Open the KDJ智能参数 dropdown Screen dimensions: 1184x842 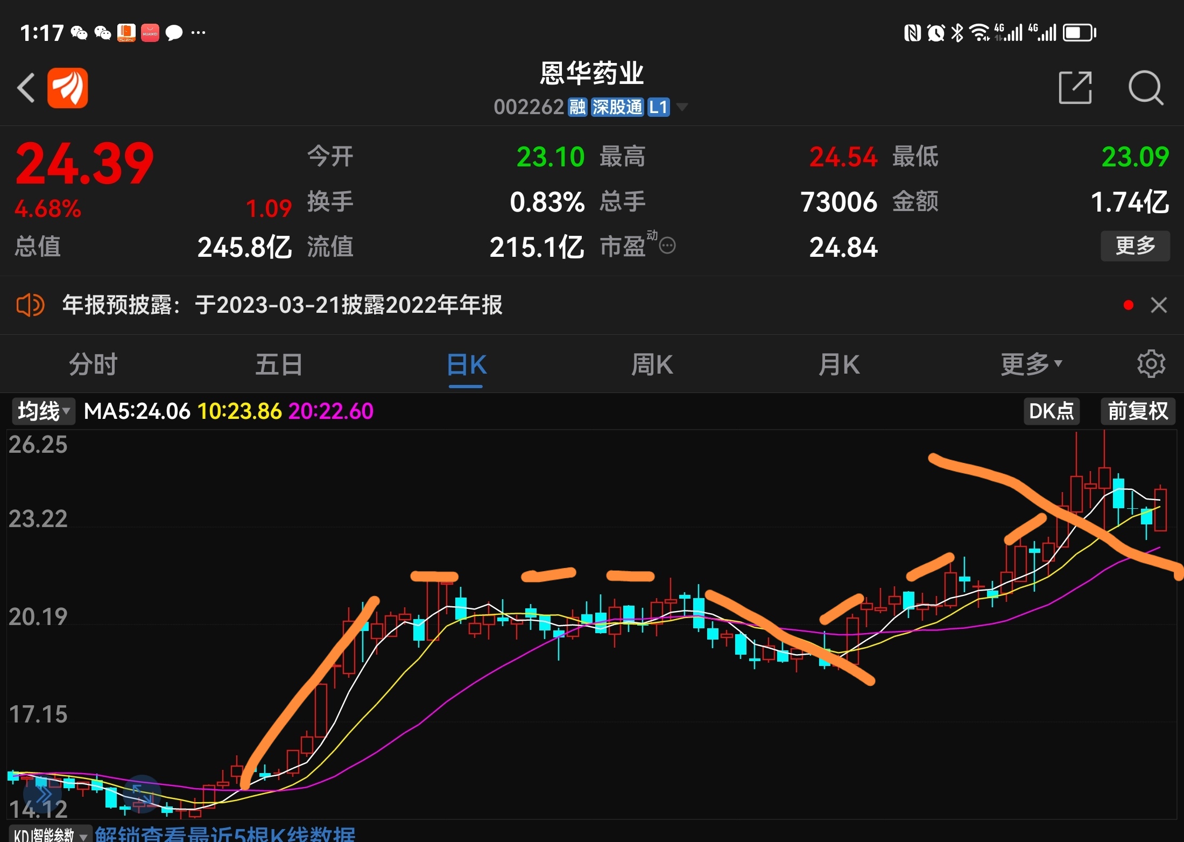[x=51, y=834]
